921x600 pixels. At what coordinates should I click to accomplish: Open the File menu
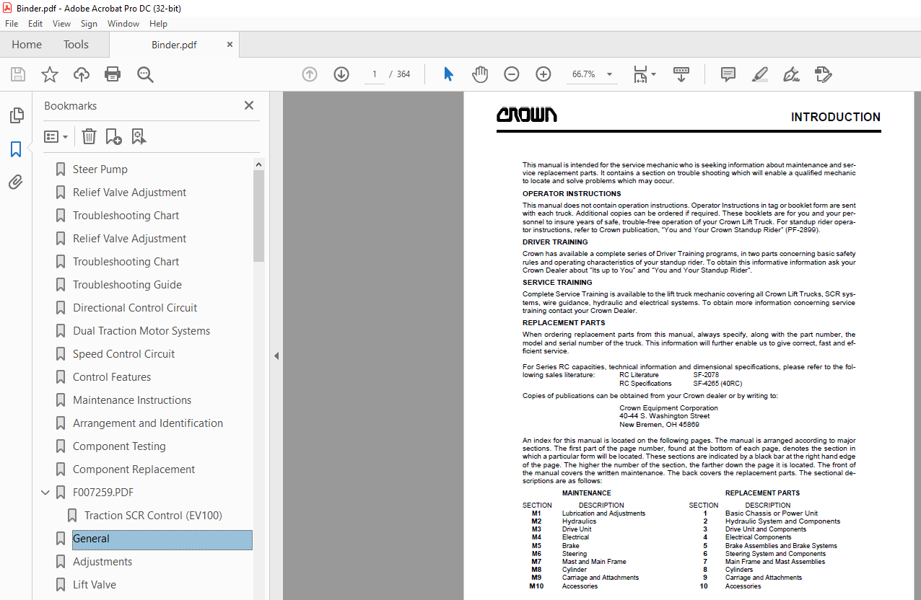point(12,24)
